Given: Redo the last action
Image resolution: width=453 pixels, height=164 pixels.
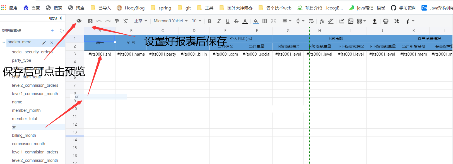Looking at the screenshot, I should [108, 21].
